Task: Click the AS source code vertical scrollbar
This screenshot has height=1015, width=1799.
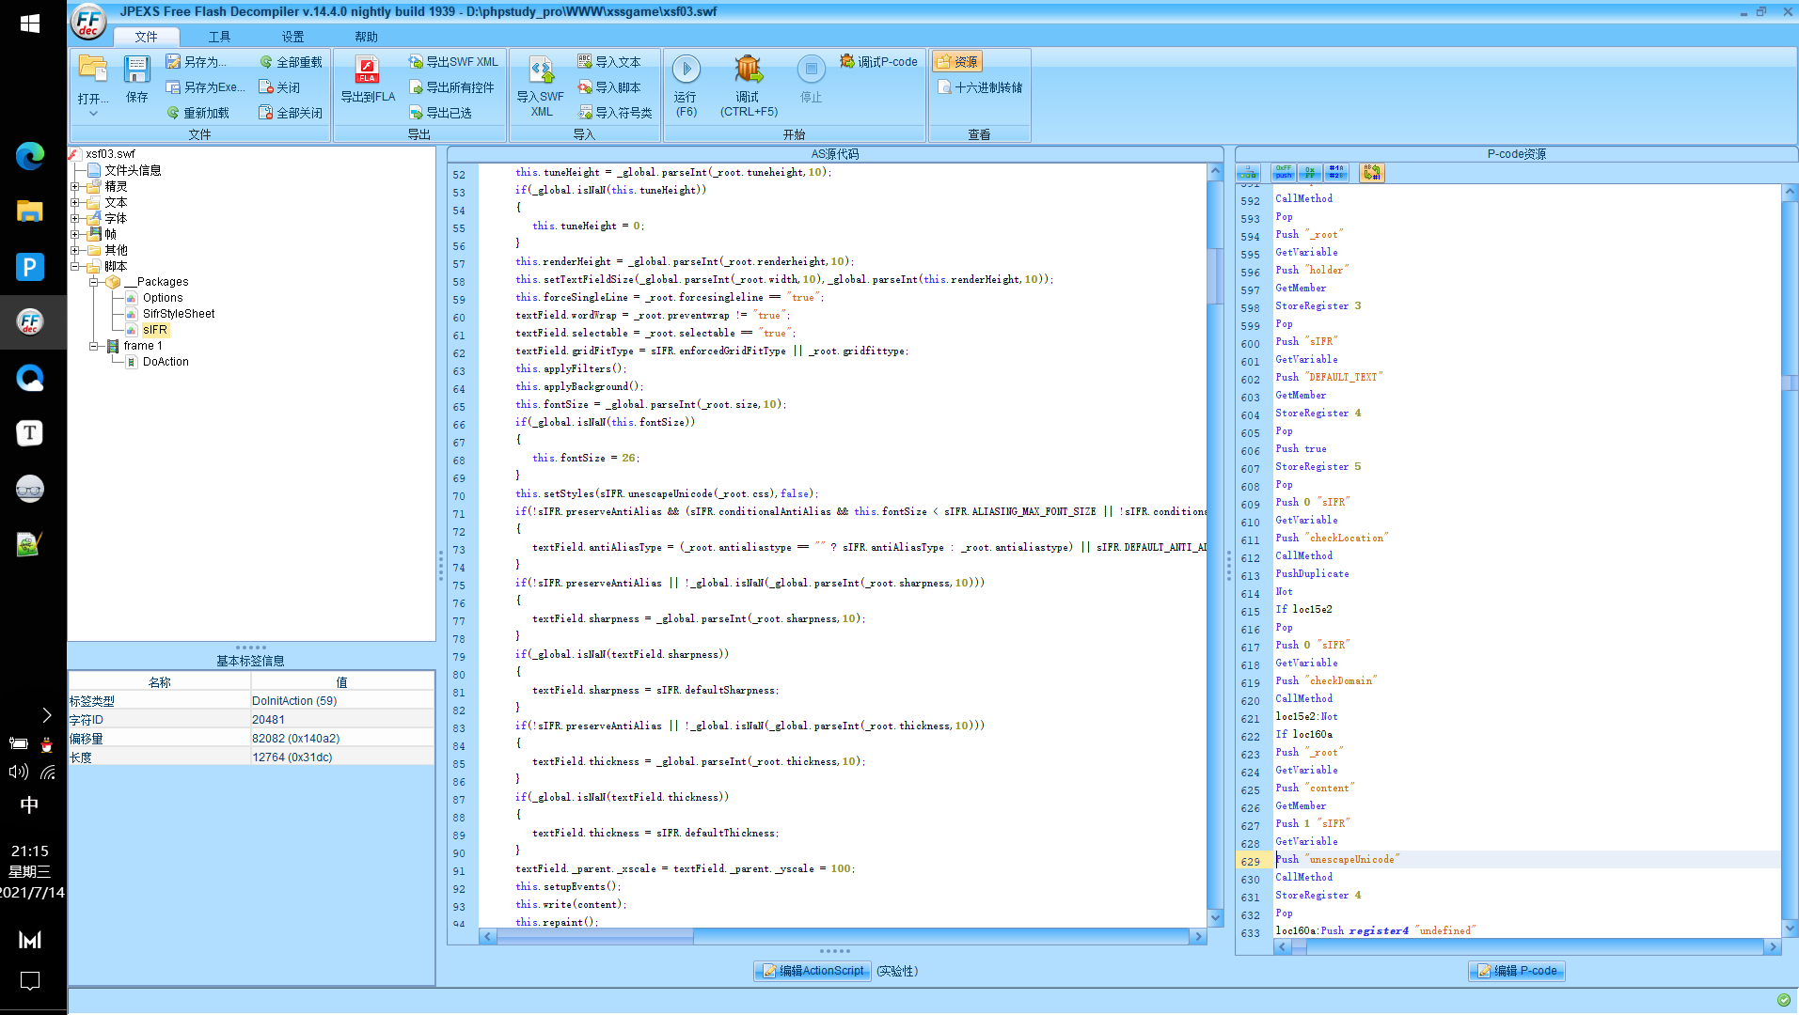Action: [x=1215, y=545]
